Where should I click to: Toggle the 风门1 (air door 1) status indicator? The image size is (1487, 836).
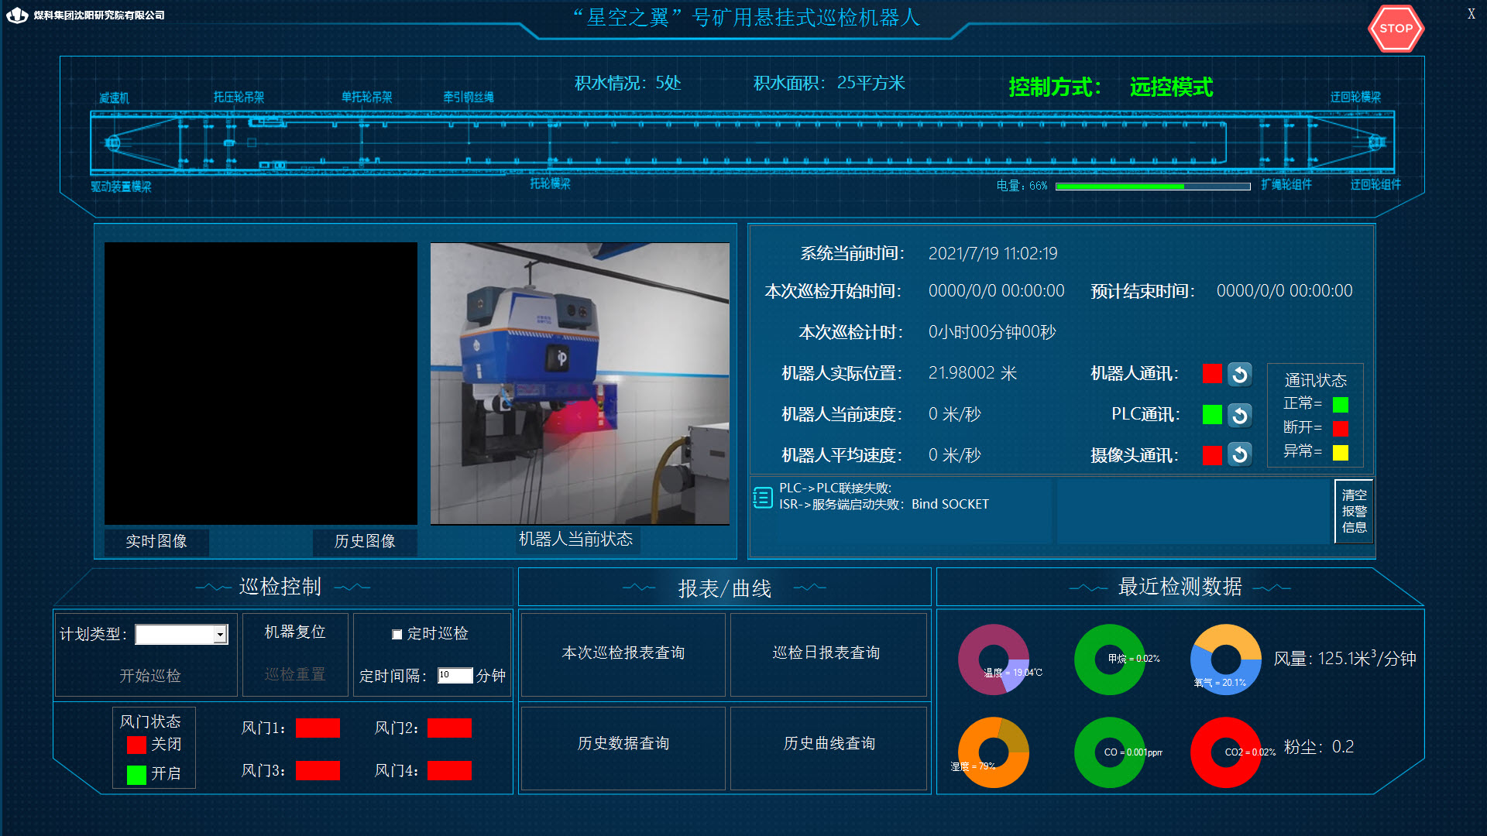click(x=318, y=728)
